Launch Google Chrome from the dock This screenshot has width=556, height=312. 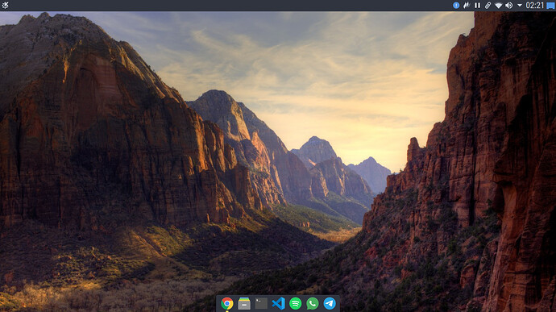(227, 303)
